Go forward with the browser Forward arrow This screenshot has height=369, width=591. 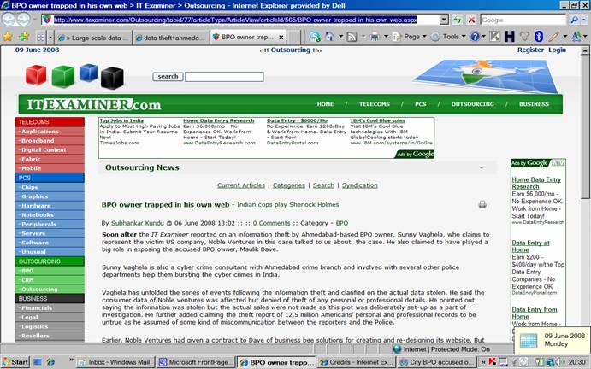(23, 19)
